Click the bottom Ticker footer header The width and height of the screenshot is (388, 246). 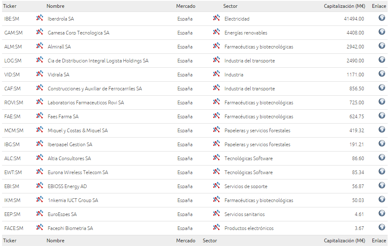[10, 241]
